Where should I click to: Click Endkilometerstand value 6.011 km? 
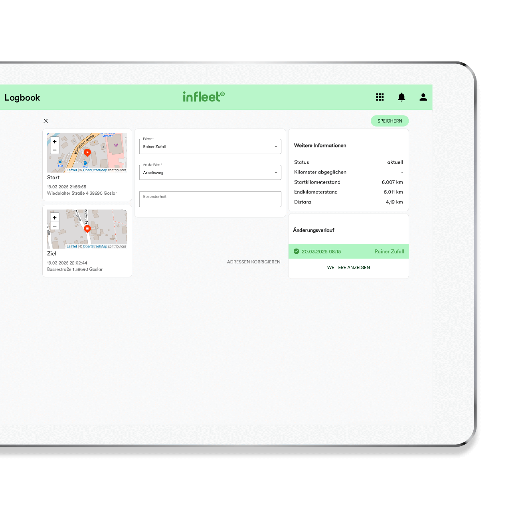(x=394, y=192)
